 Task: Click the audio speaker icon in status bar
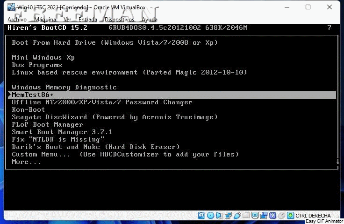pos(219,216)
